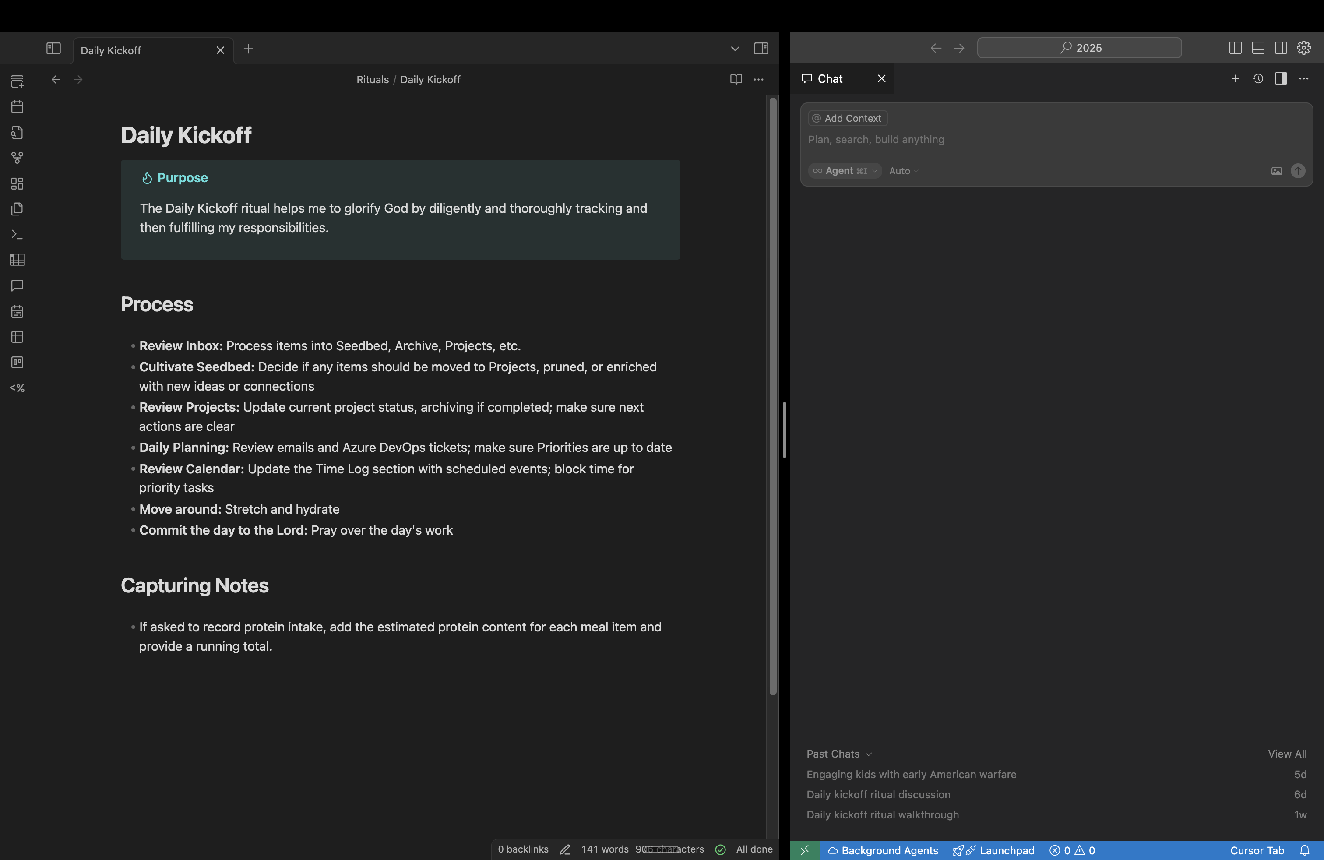Click Daily Kickoff in the breadcrumb
Screen dimensions: 1324x860
(x=430, y=80)
